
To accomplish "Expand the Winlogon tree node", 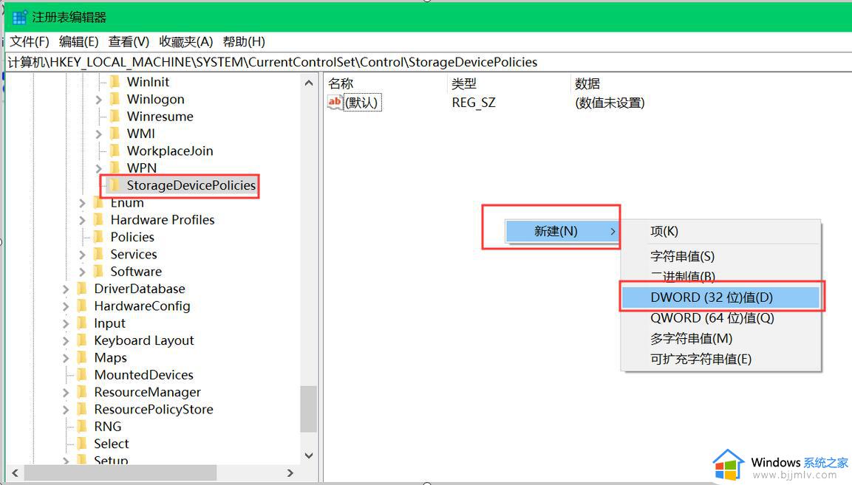I will pos(98,100).
